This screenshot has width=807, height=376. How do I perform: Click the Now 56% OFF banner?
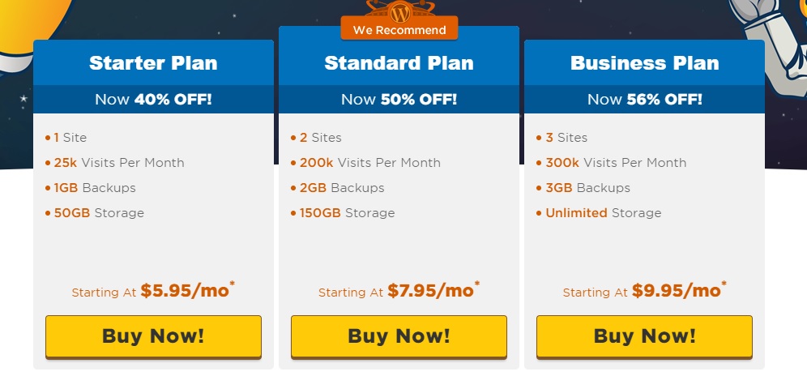[644, 99]
